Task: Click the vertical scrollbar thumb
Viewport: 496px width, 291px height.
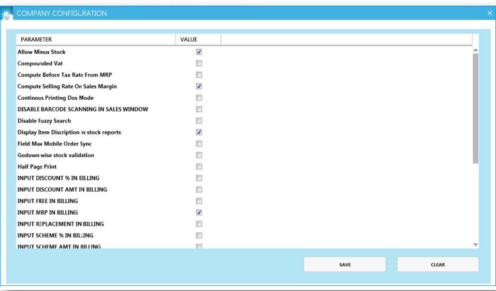Action: pos(475,109)
